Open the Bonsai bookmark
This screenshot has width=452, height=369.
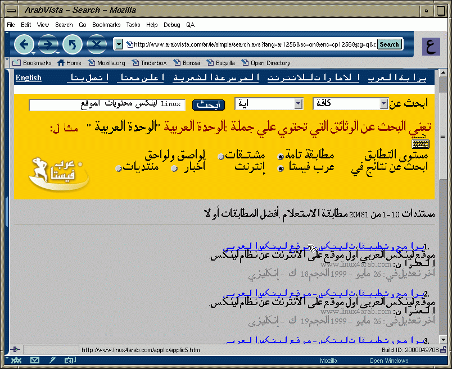point(187,63)
